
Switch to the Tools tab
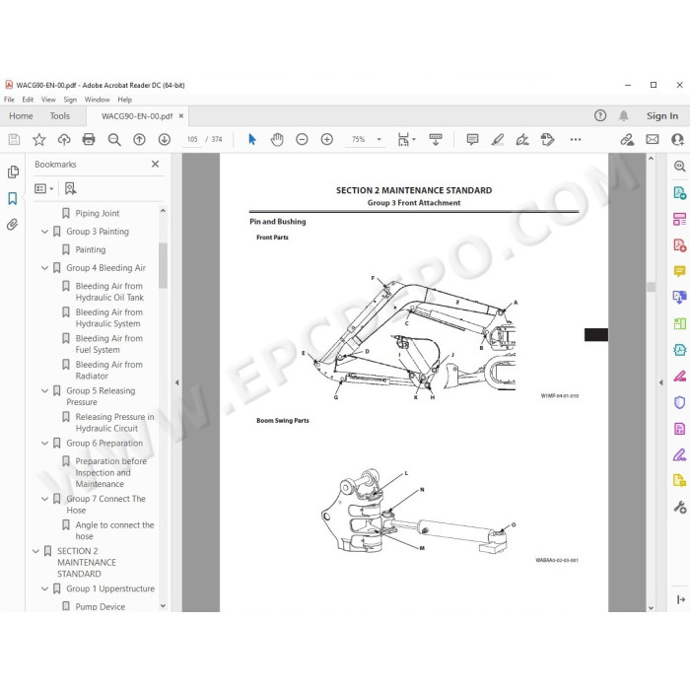60,116
